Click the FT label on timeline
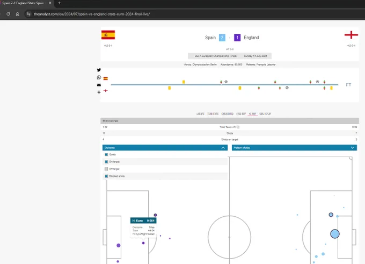 click(x=348, y=85)
